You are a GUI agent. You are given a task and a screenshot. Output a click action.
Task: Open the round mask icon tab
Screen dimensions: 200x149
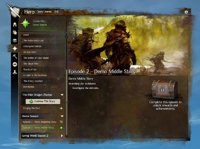point(15,64)
